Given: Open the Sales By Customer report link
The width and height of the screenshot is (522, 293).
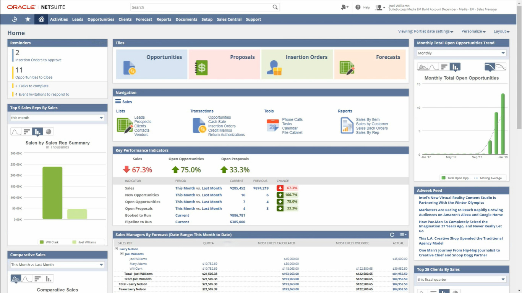Looking at the screenshot, I should pyautogui.click(x=372, y=124).
